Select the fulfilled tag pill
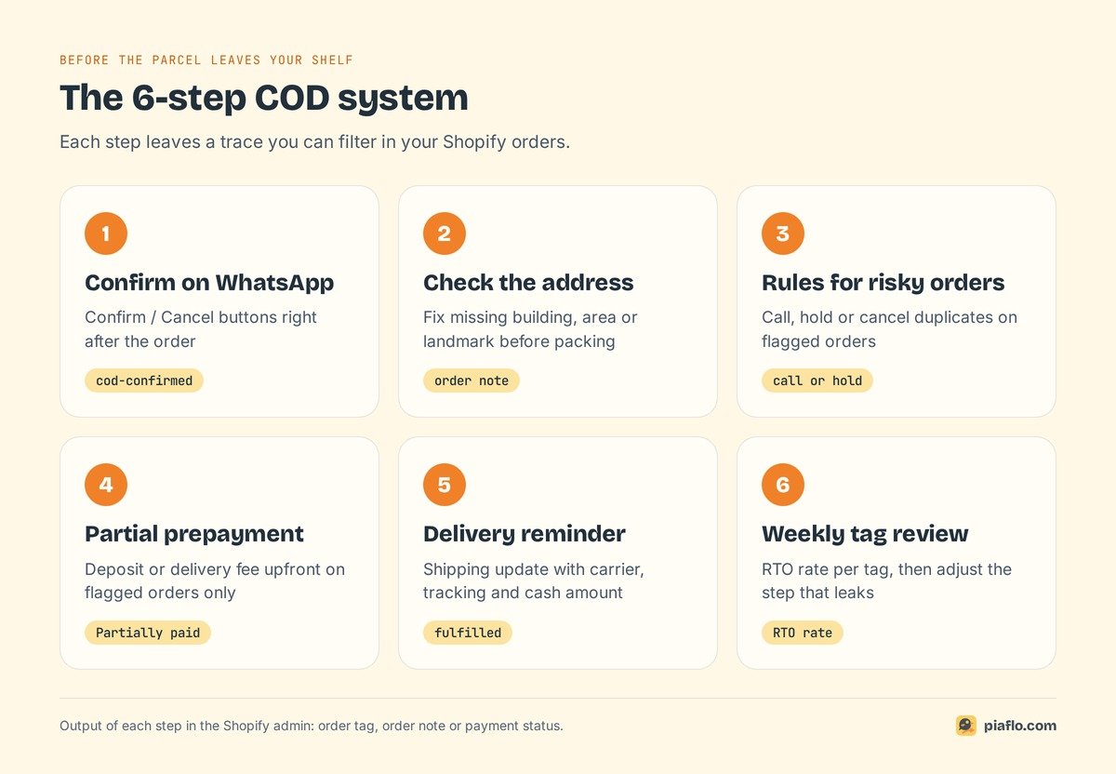 click(468, 633)
